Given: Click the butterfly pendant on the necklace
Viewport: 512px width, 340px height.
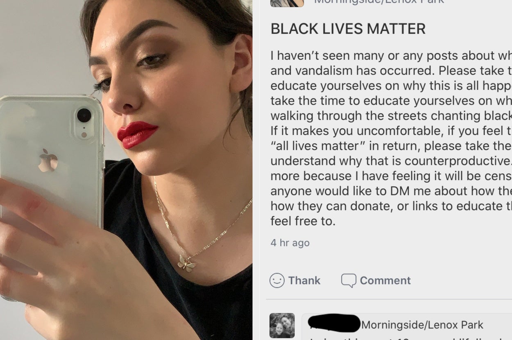Looking at the screenshot, I should [187, 263].
